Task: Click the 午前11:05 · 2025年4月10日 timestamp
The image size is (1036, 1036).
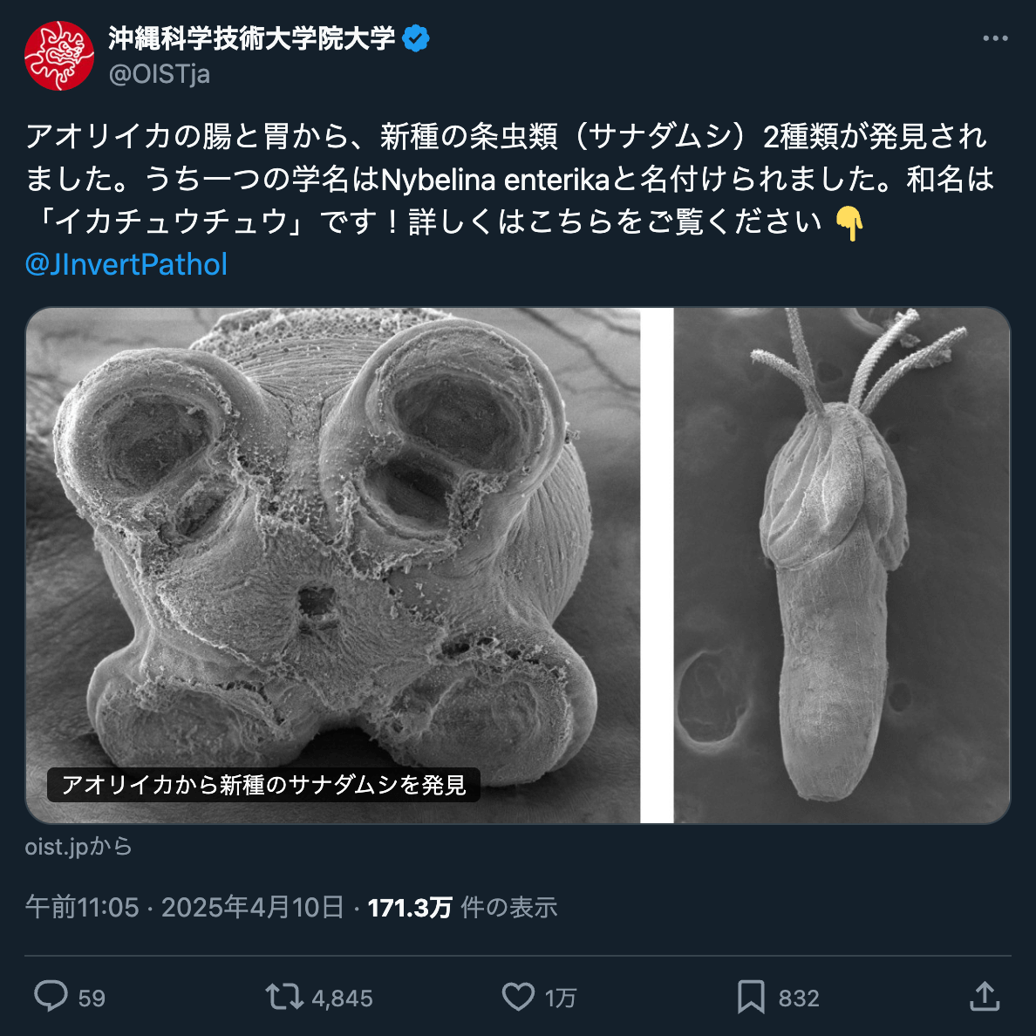Action: 184,907
